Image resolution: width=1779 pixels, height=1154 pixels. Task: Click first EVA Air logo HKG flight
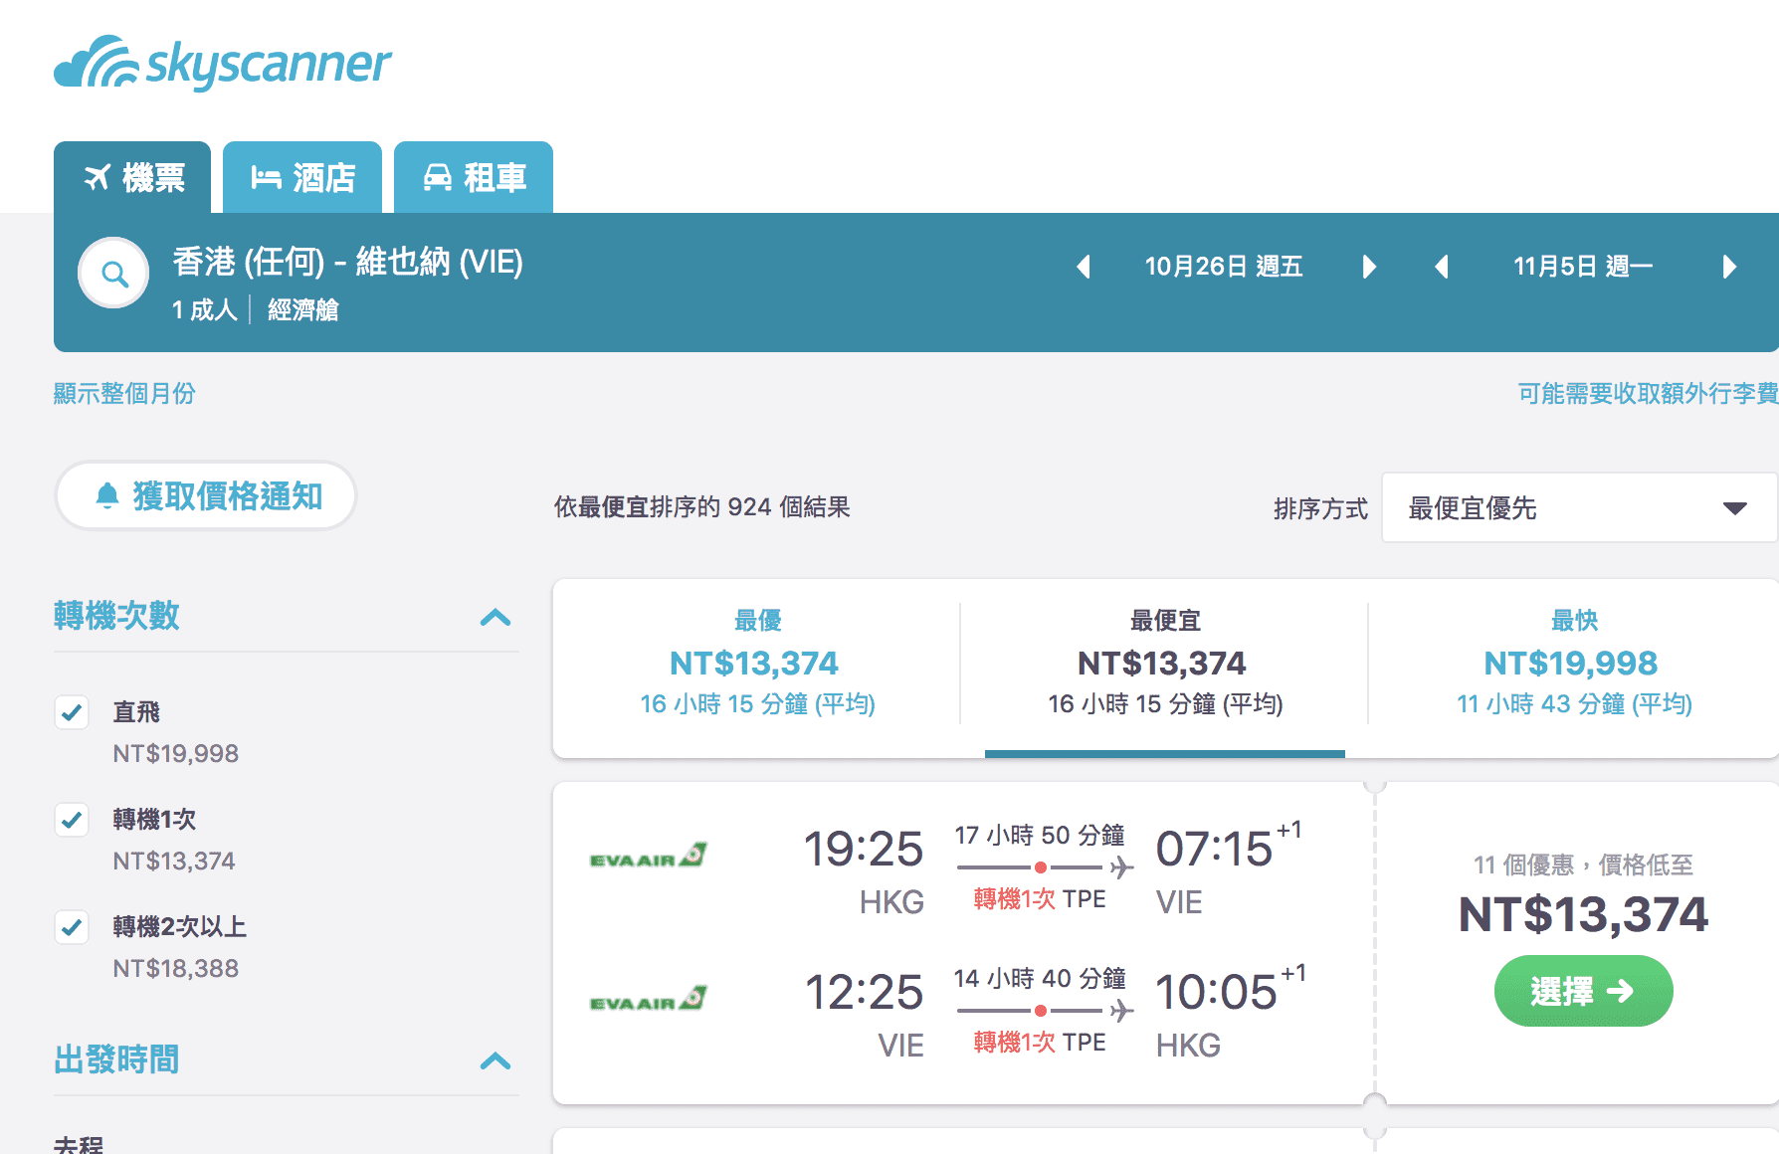click(x=648, y=856)
